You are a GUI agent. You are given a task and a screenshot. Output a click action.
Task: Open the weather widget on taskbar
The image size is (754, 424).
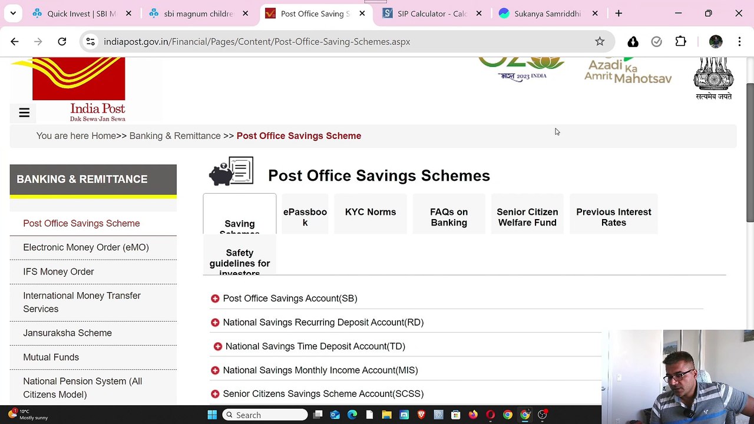pos(28,415)
